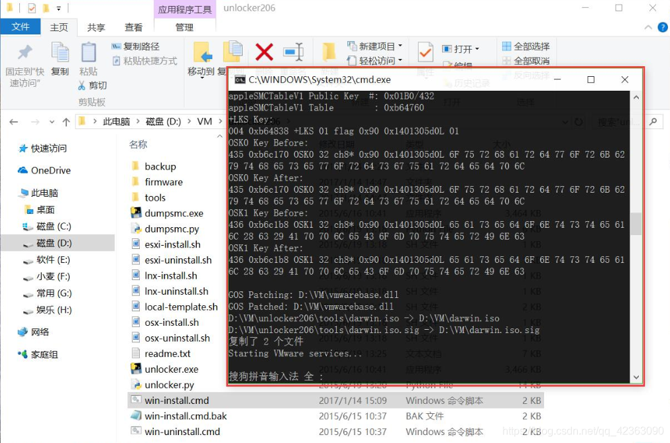Select OneDrive in the sidebar

coord(44,170)
